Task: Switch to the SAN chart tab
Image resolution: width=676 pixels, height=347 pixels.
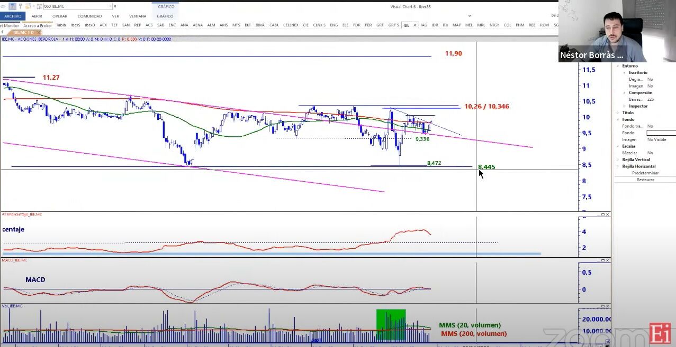Action: [x=126, y=25]
